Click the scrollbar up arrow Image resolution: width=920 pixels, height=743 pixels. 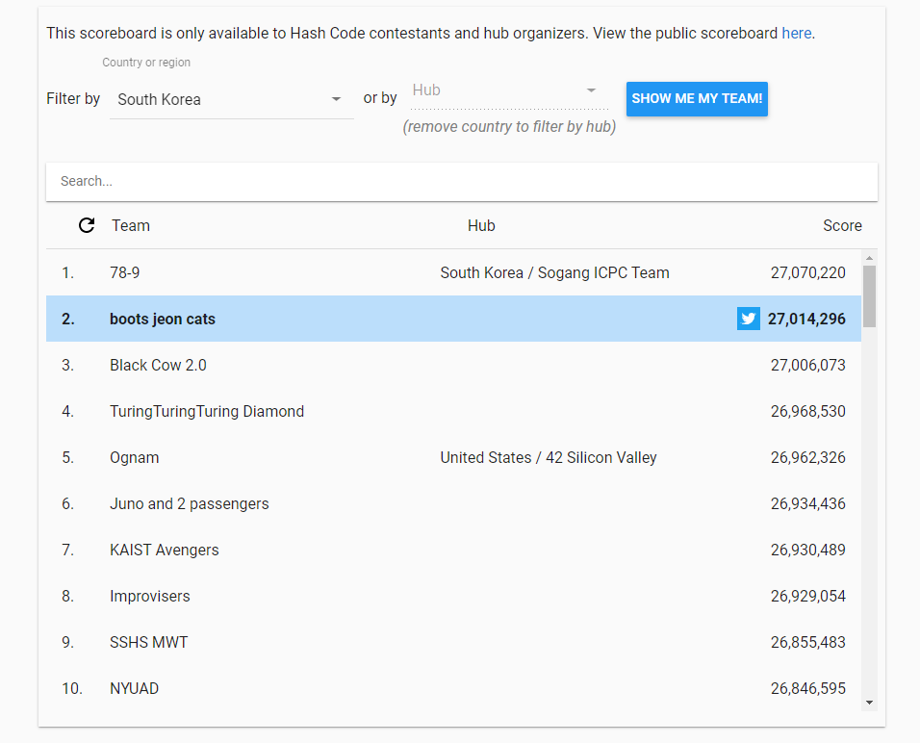point(870,258)
